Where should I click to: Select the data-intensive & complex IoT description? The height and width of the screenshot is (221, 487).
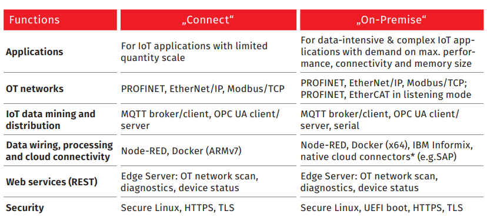click(x=388, y=52)
